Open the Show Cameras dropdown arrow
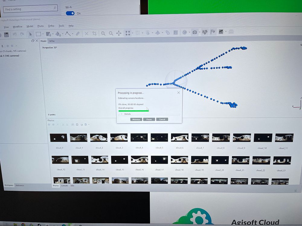 click(x=200, y=32)
